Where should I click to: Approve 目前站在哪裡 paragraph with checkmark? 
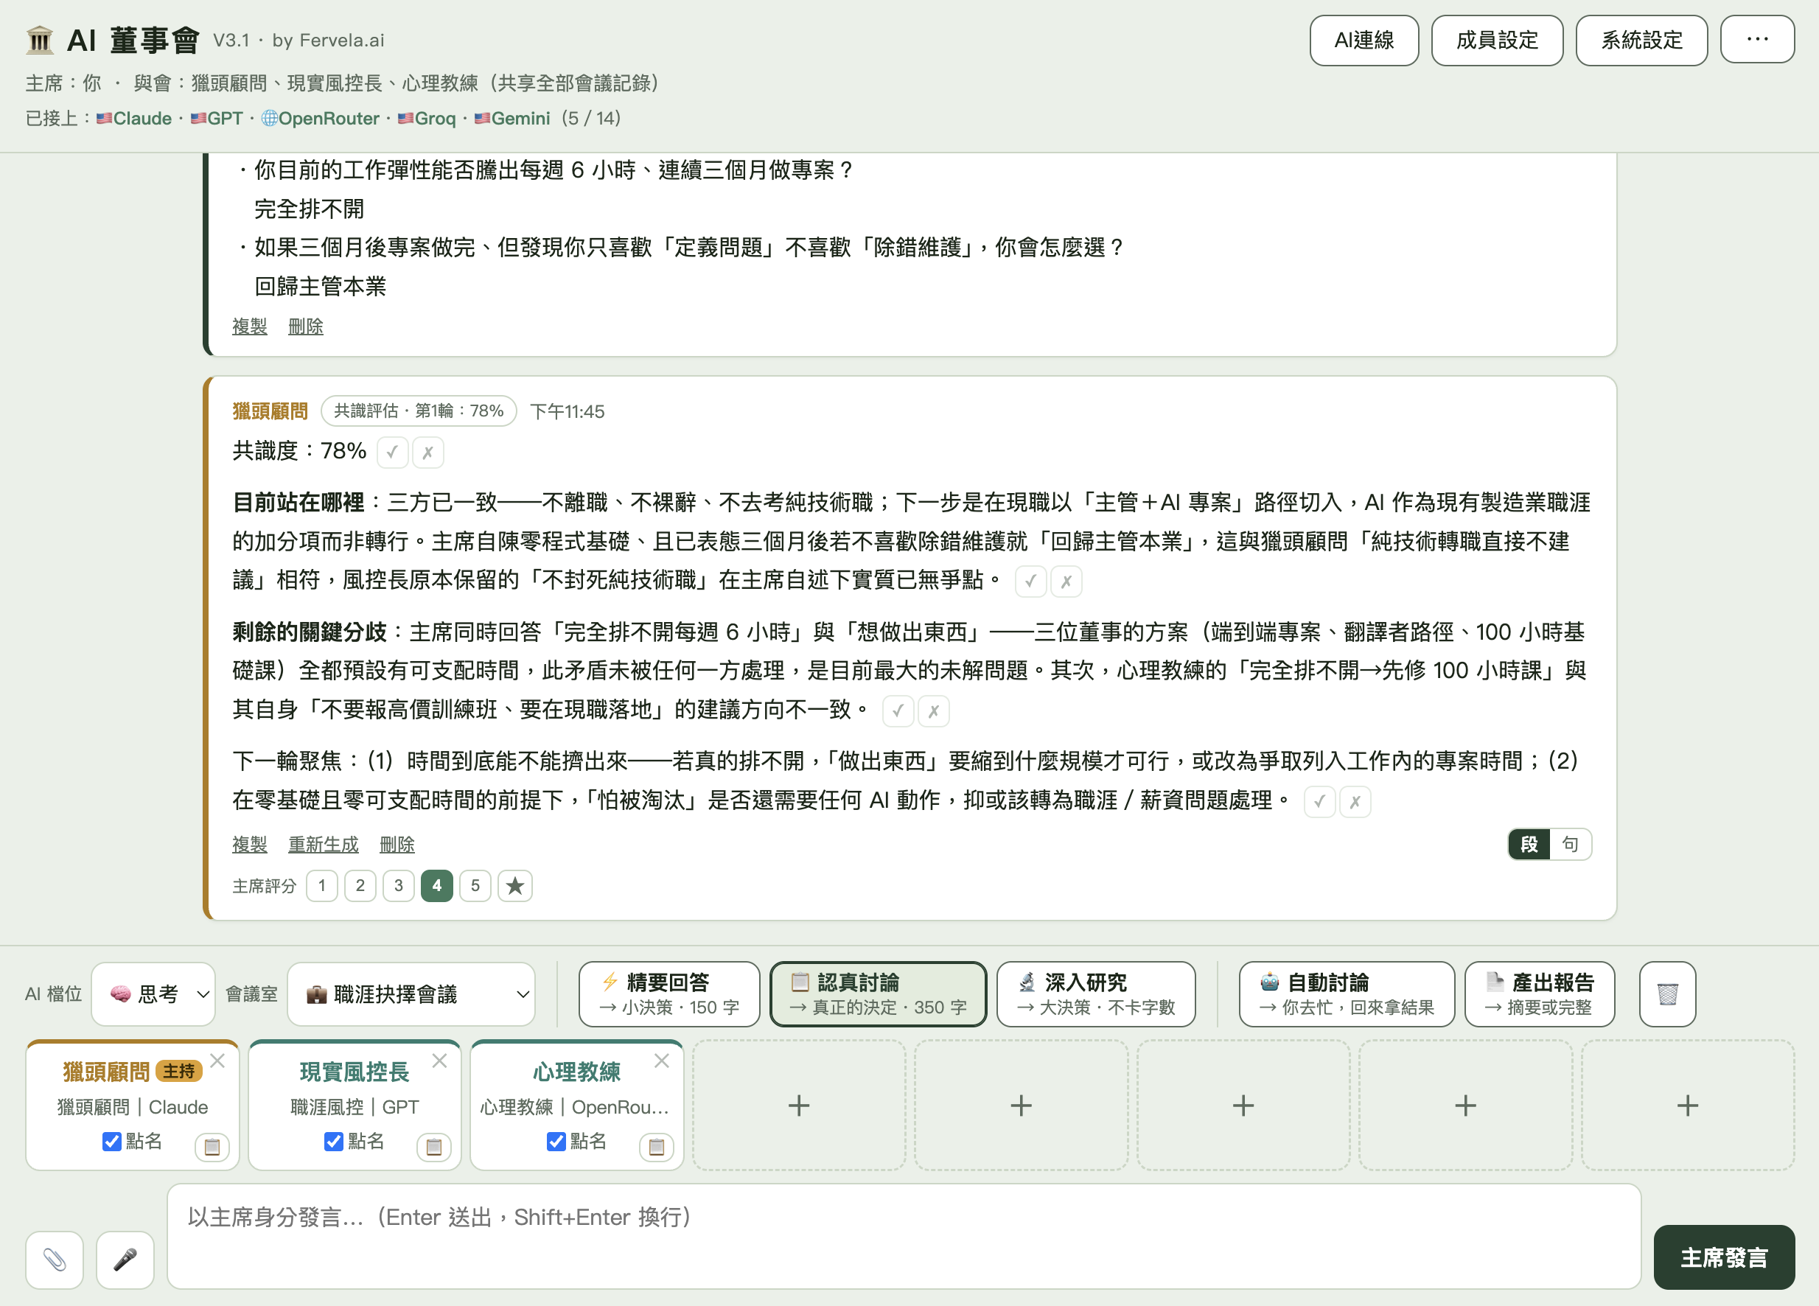(x=1030, y=582)
